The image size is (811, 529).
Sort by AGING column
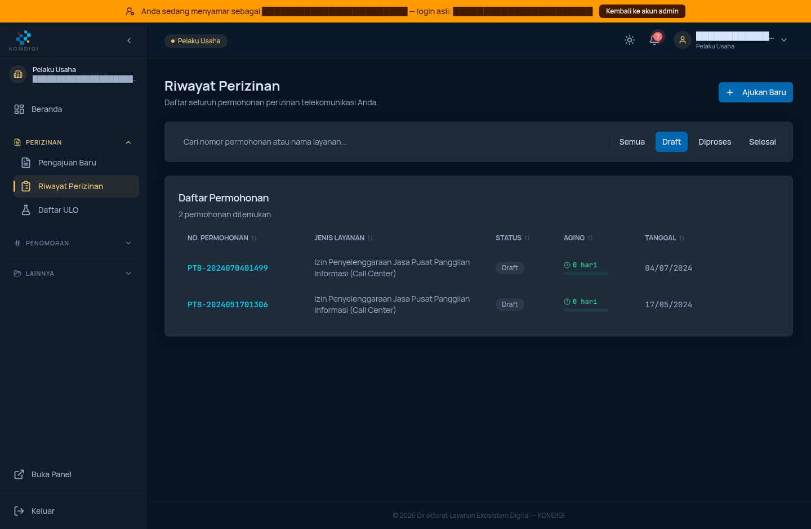click(x=578, y=238)
